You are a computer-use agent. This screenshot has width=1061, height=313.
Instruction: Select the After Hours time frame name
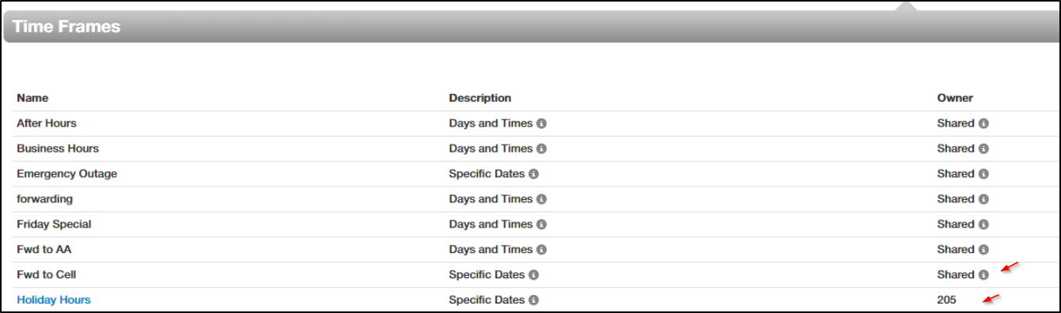tap(47, 123)
